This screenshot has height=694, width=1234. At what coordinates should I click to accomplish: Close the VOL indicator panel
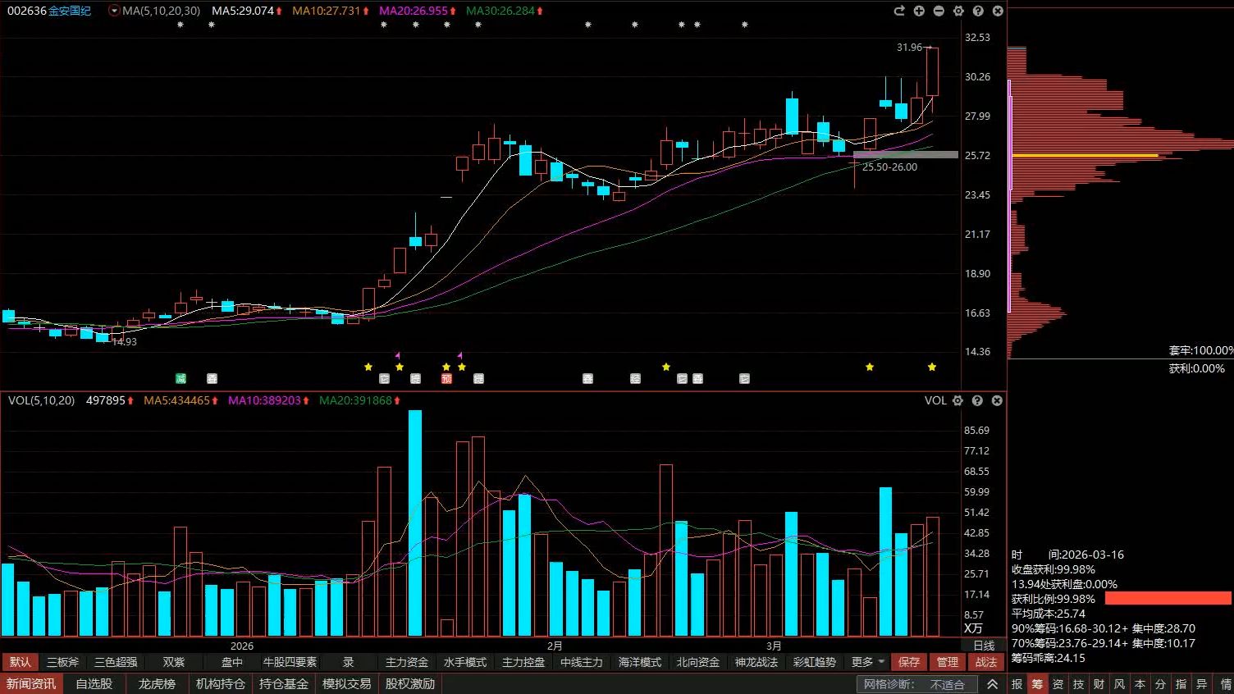[997, 400]
